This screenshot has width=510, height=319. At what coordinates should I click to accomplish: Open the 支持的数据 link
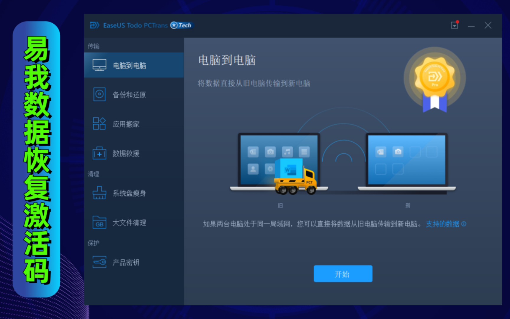pos(442,224)
